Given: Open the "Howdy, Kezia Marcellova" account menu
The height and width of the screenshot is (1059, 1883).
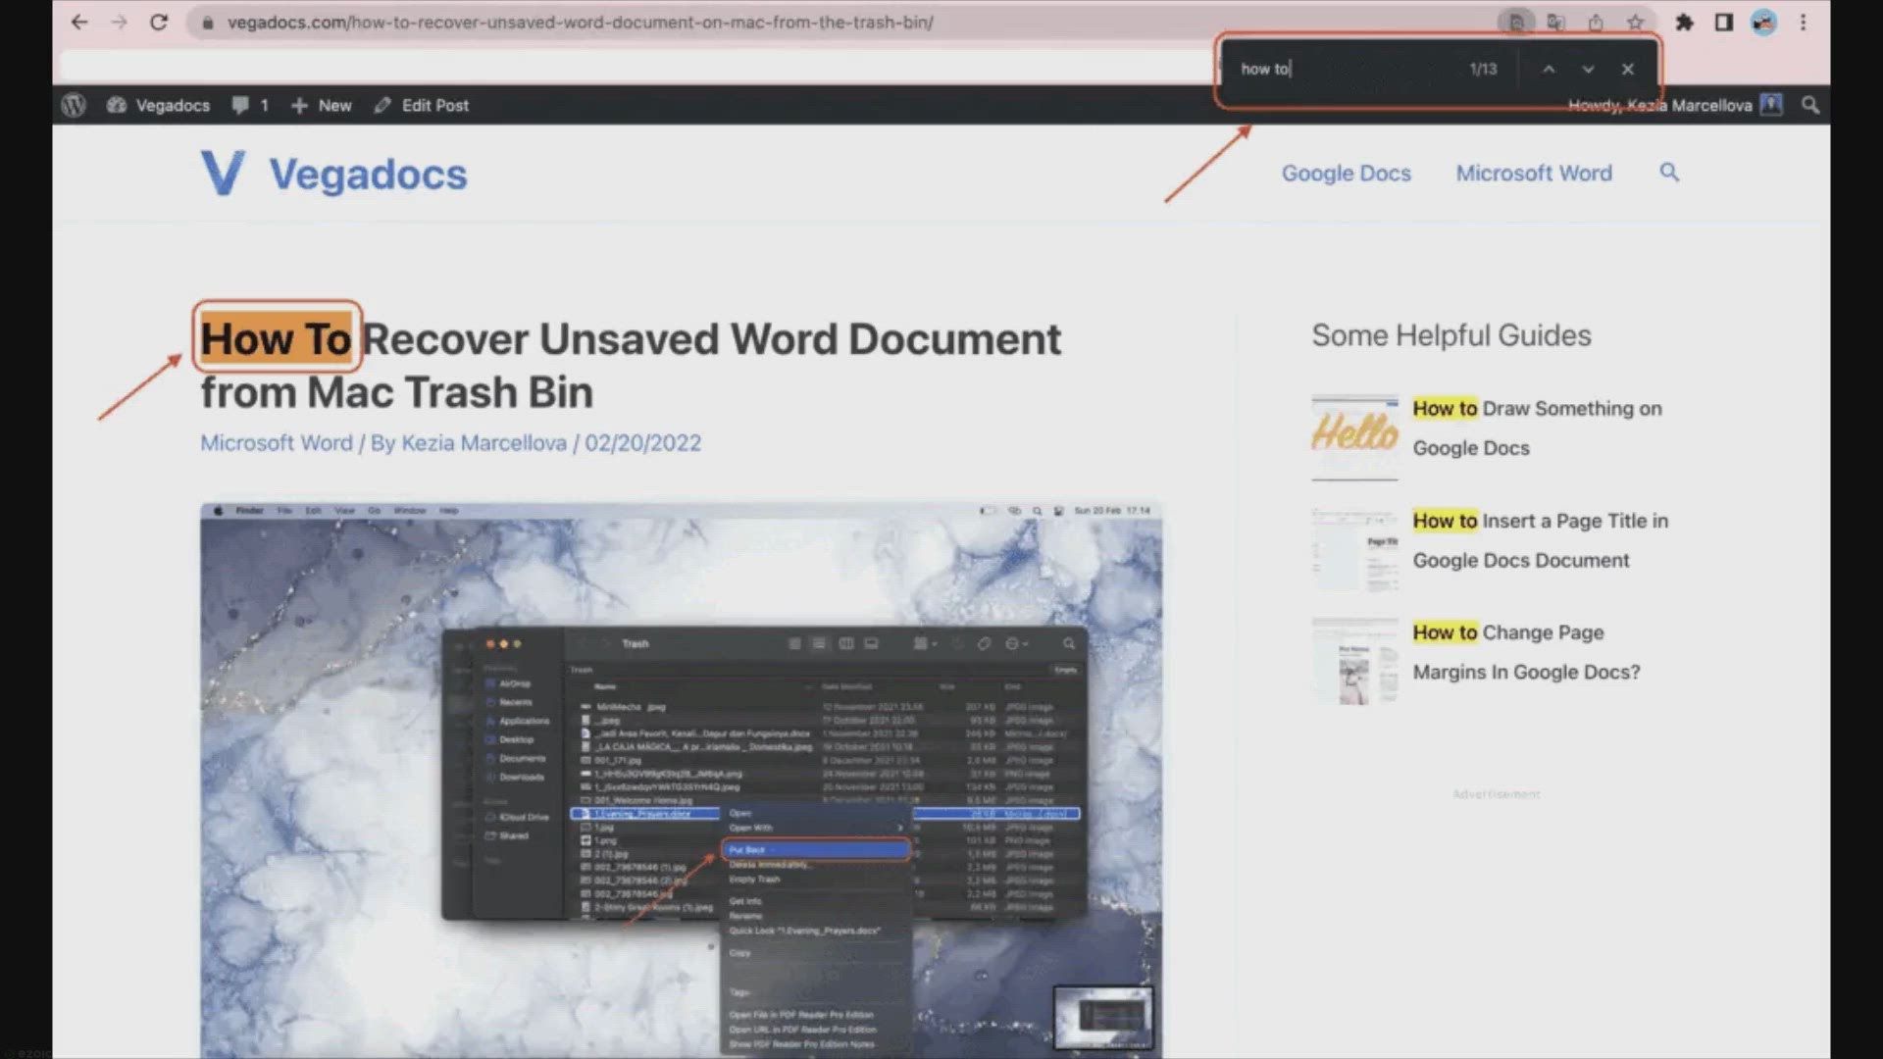Looking at the screenshot, I should click(1659, 105).
